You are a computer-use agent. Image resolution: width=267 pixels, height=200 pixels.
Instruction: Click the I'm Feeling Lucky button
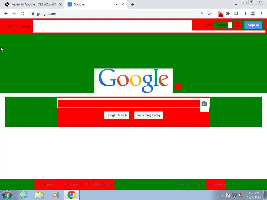point(148,115)
